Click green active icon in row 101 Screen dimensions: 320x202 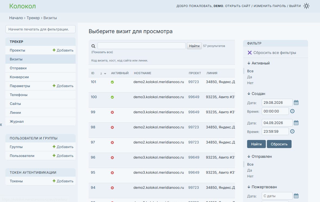click(x=112, y=82)
